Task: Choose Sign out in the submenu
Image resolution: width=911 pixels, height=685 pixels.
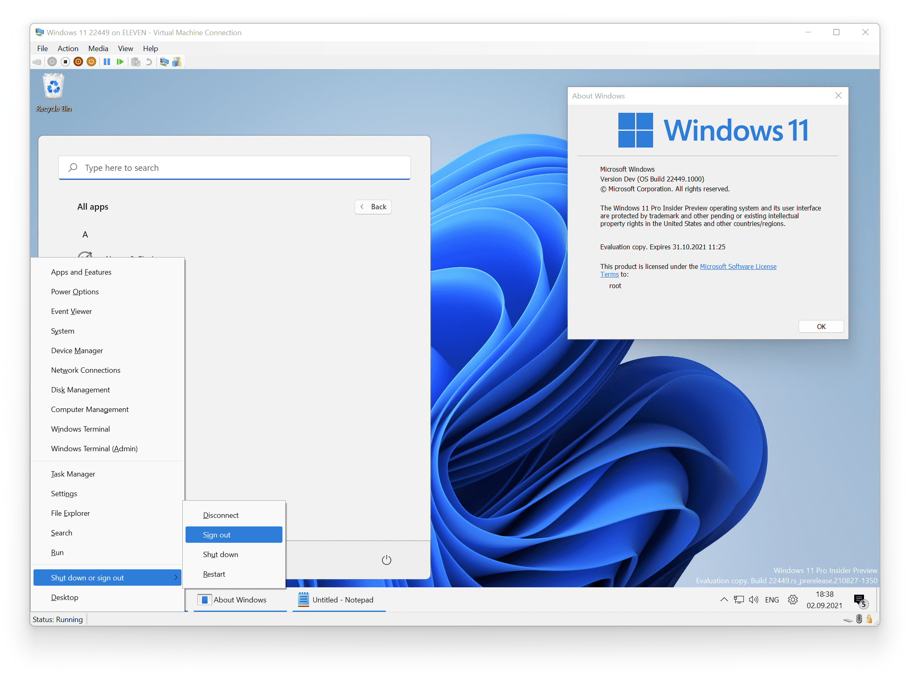Action: (234, 535)
